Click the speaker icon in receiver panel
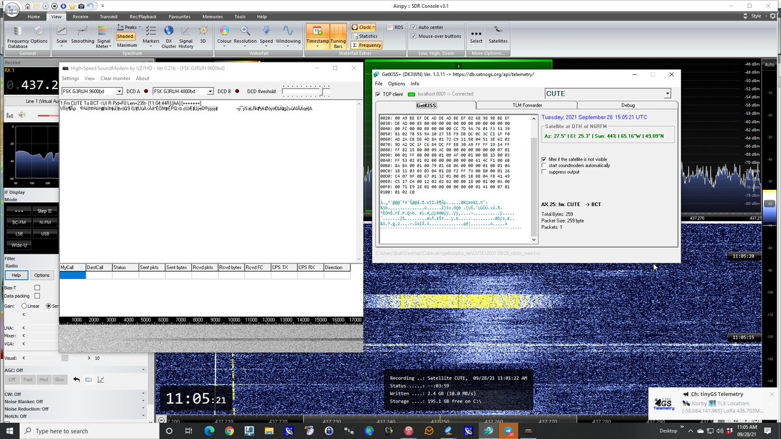Screen dimensions: 781x439 pos(22,115)
